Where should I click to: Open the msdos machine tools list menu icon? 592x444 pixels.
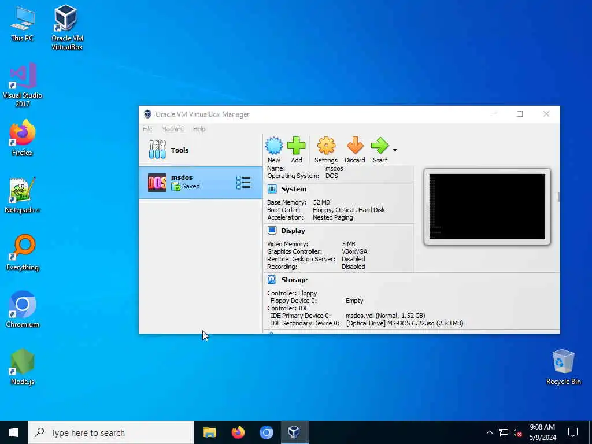coord(243,182)
